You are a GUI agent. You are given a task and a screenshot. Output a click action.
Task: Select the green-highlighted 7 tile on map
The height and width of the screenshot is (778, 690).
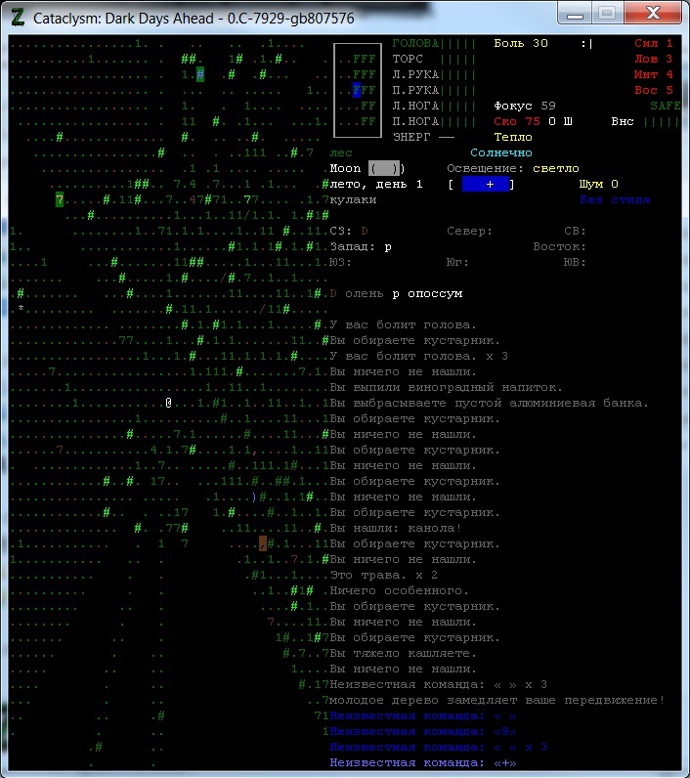point(60,199)
